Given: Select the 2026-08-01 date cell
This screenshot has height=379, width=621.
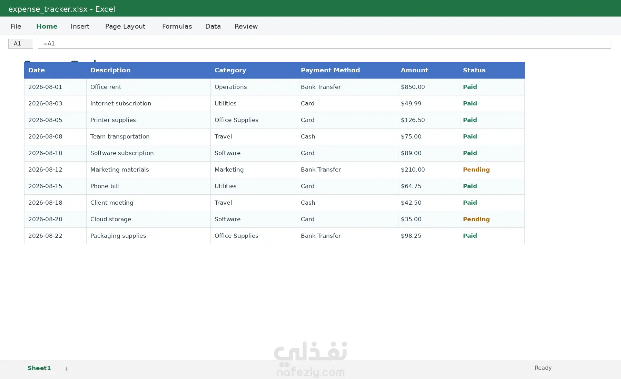Looking at the screenshot, I should 55,87.
